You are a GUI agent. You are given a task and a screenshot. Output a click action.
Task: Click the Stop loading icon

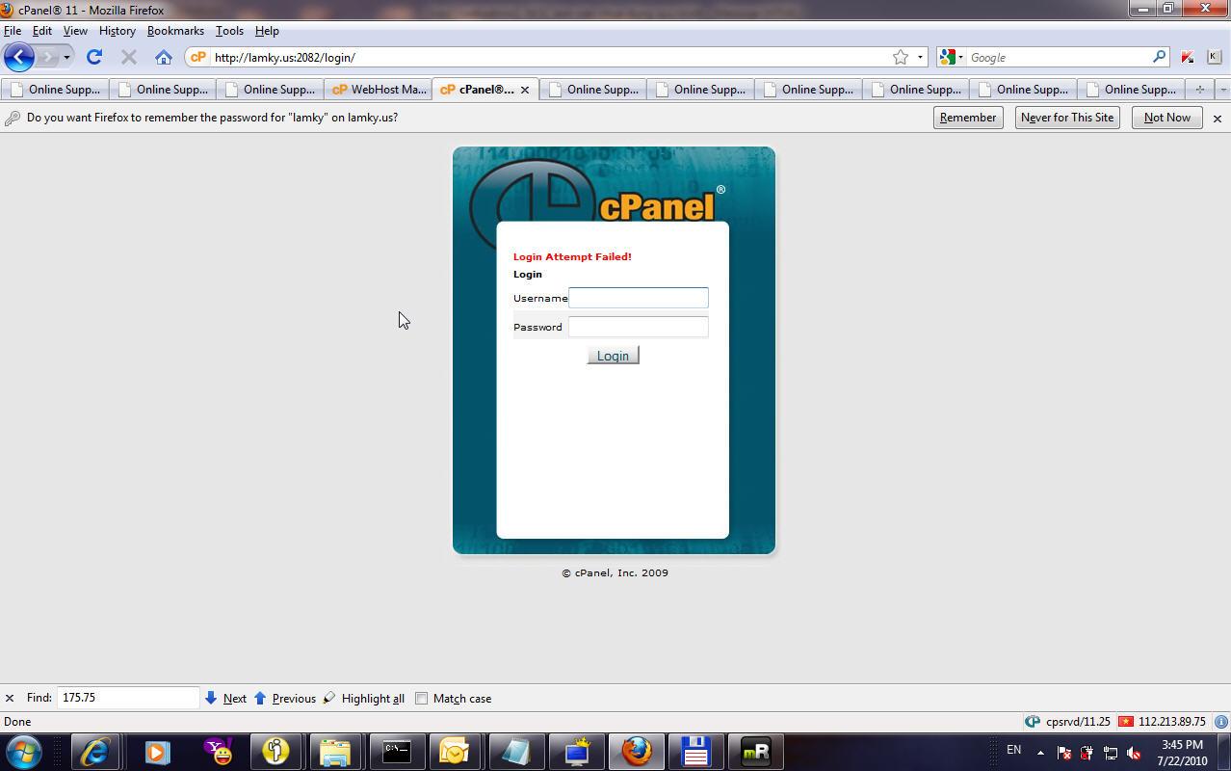pyautogui.click(x=128, y=57)
